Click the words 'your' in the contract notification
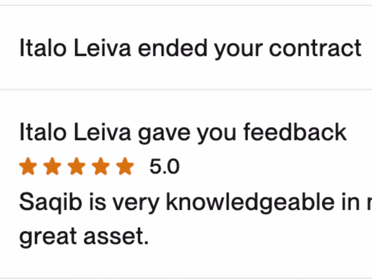This screenshot has width=372, height=279. (239, 48)
